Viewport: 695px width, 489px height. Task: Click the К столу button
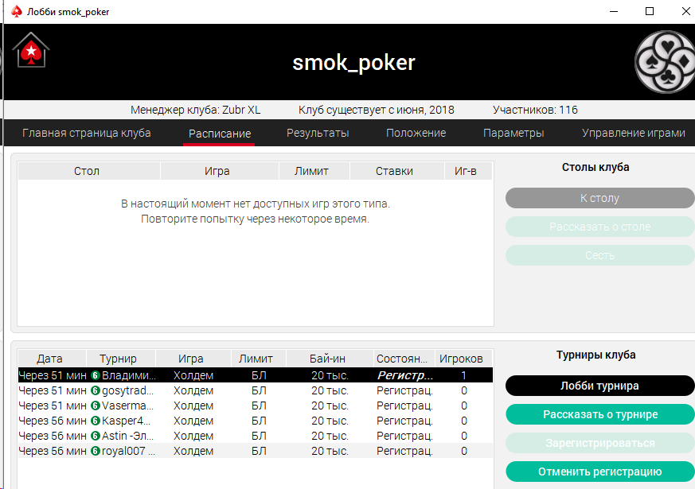[599, 198]
